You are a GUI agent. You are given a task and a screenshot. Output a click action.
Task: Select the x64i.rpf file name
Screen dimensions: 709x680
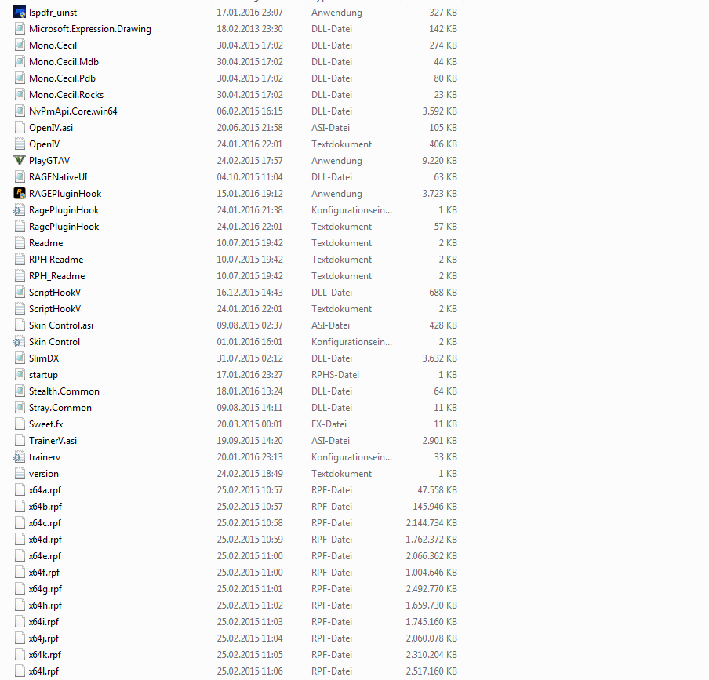pos(44,622)
